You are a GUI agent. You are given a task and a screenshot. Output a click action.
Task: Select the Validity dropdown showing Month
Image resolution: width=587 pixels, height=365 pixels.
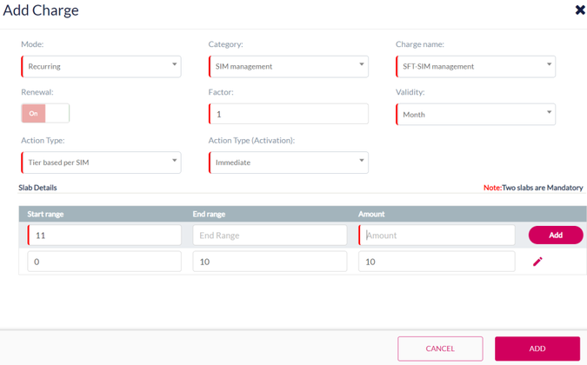[x=476, y=114]
